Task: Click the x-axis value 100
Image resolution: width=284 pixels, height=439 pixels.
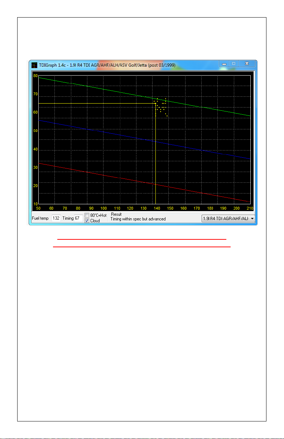Action: (104, 208)
